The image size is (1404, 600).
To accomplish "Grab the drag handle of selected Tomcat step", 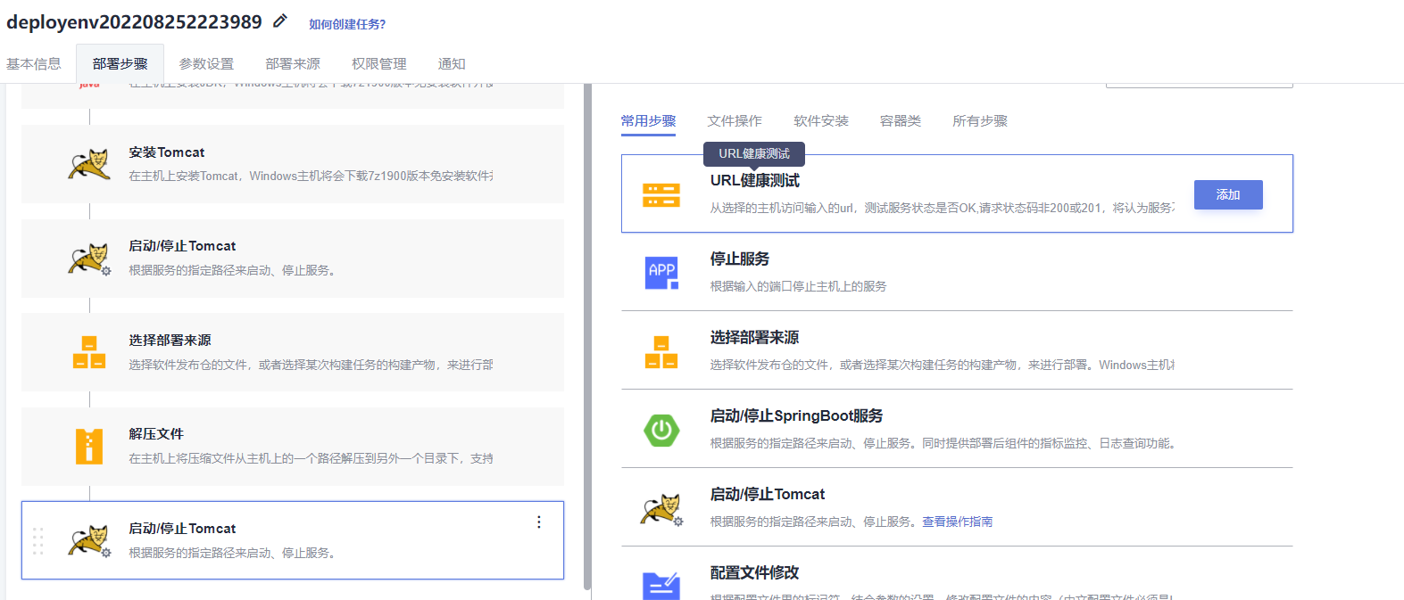I will click(x=37, y=541).
